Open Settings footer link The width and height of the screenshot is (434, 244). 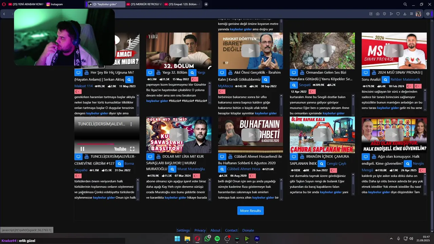click(x=183, y=230)
